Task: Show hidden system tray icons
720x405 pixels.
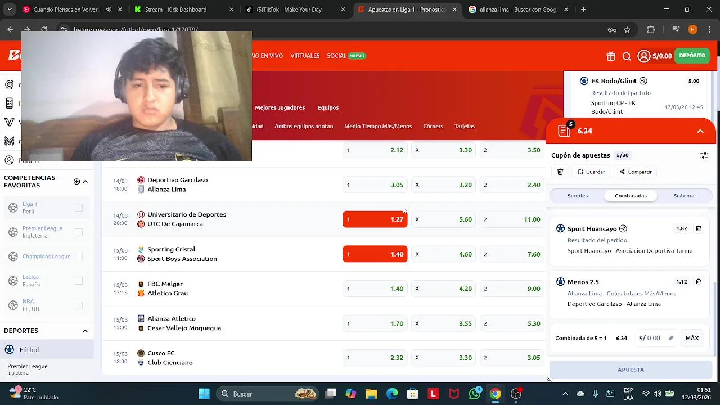Action: (x=565, y=394)
